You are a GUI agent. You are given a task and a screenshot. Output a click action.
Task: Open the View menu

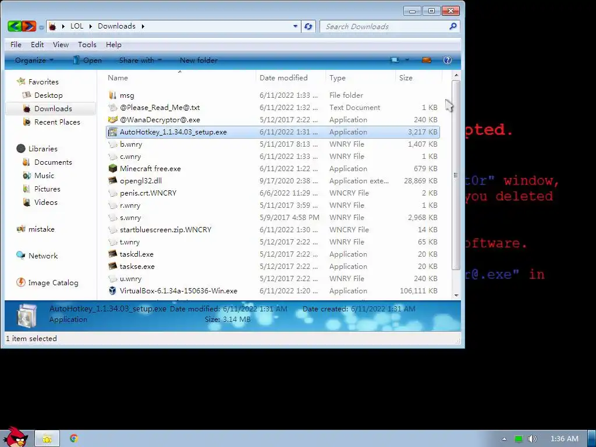point(61,44)
